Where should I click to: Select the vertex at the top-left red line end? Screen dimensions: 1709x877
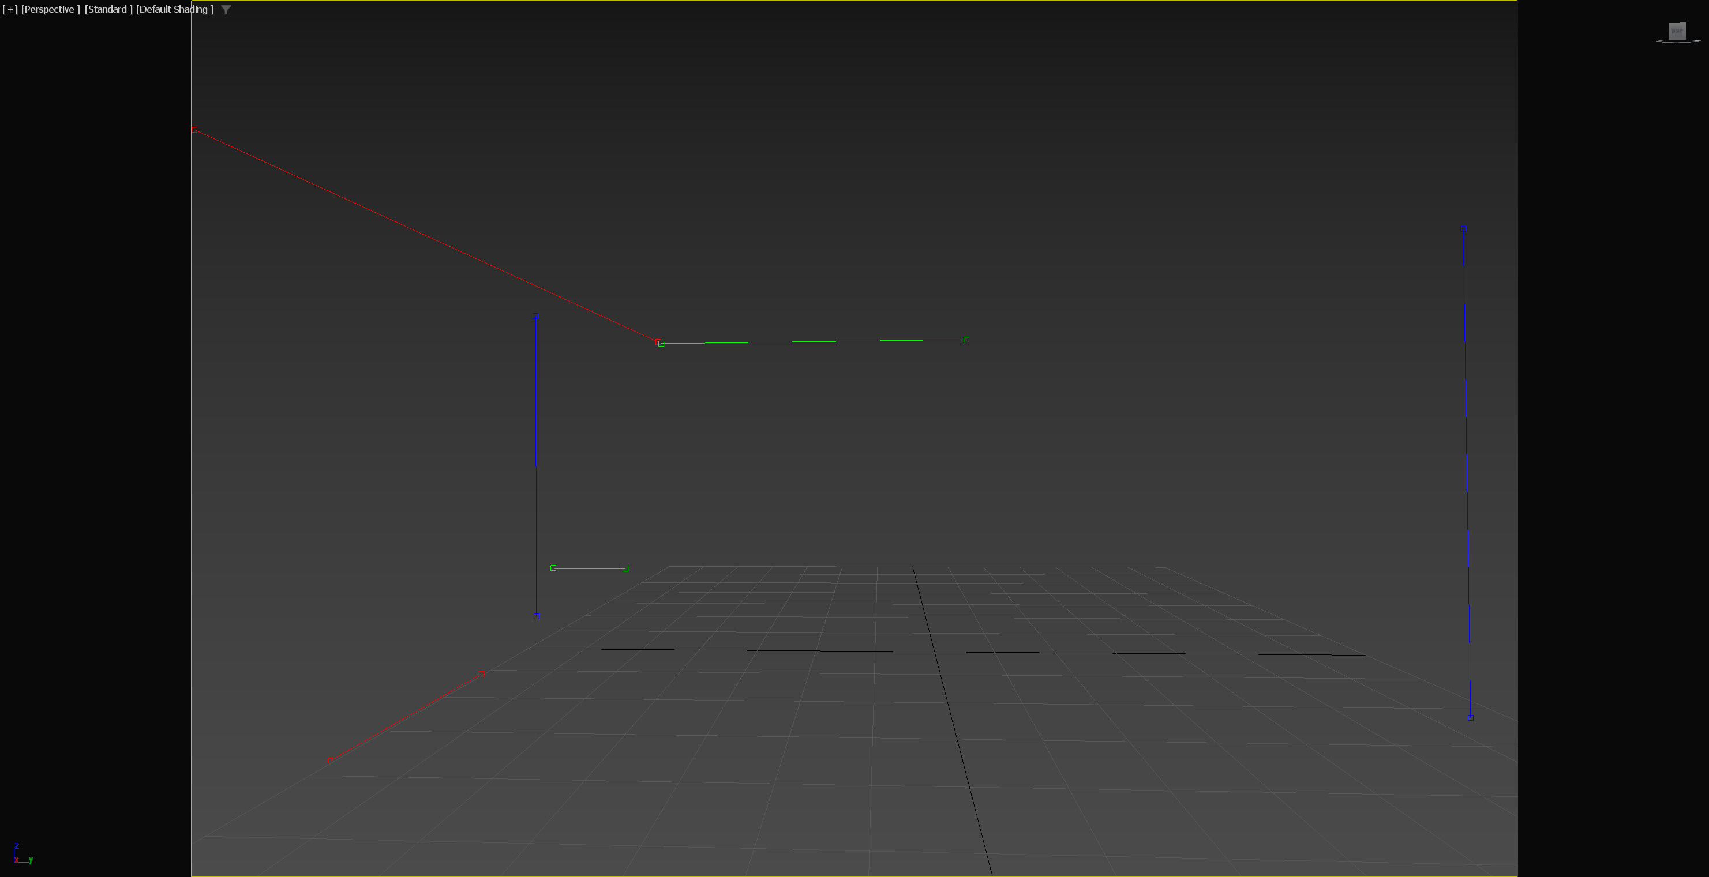194,130
